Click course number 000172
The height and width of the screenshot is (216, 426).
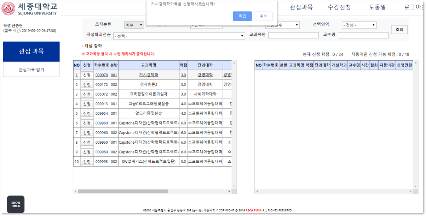(102, 85)
